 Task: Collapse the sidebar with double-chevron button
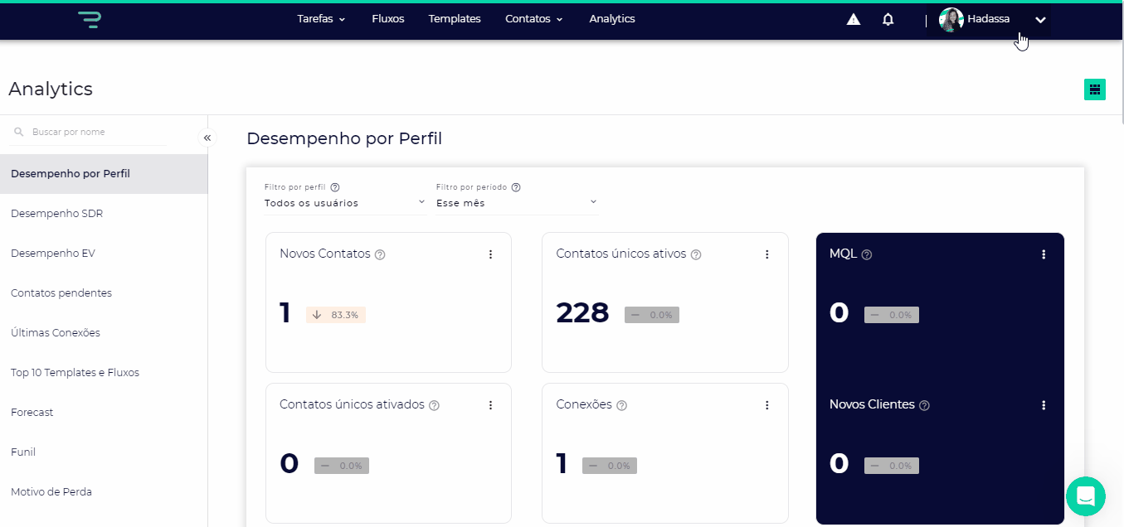(x=207, y=138)
